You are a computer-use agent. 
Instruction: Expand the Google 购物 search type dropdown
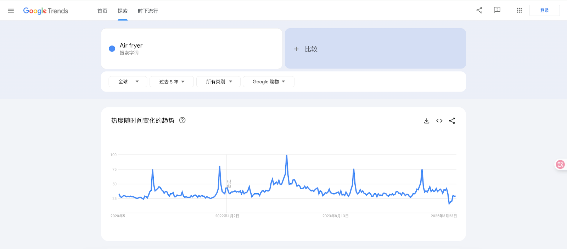pos(269,82)
